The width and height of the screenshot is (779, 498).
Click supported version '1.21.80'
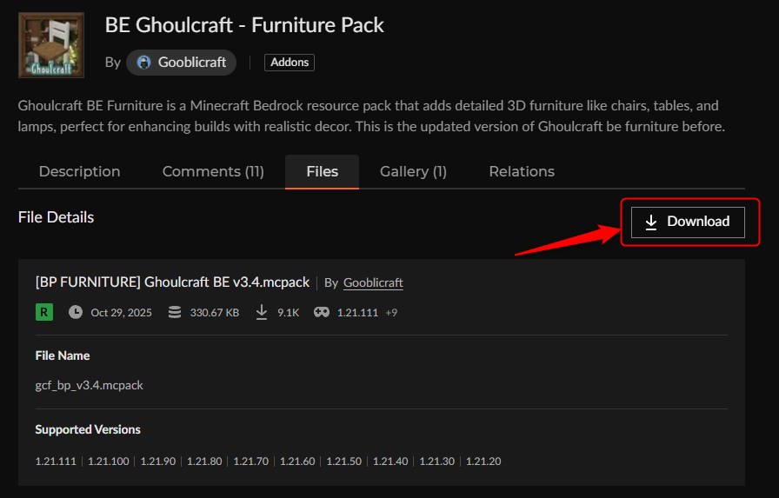204,461
